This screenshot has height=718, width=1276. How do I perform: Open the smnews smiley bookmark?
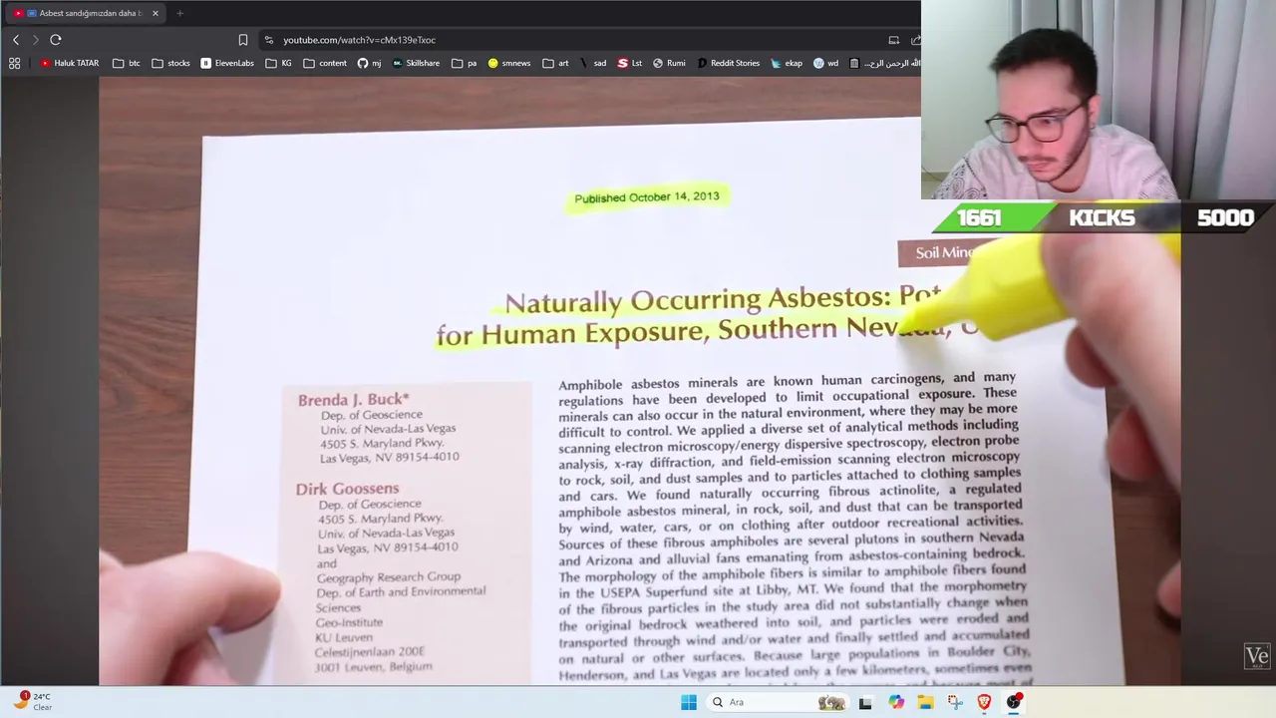[x=509, y=63]
